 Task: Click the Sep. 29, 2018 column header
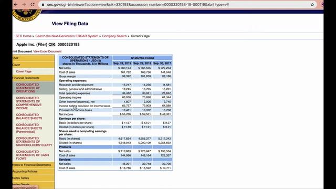[x=142, y=63]
